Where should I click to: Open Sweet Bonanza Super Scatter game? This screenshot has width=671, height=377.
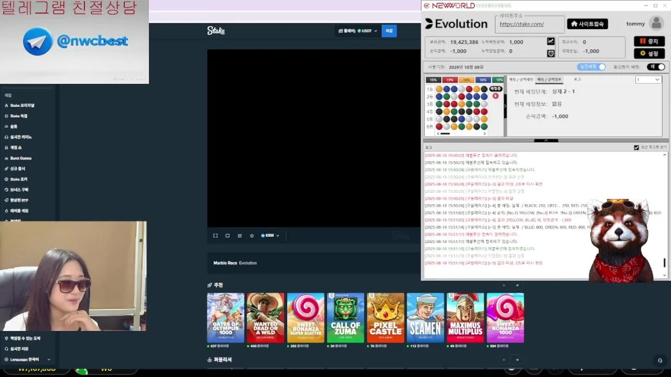pyautogui.click(x=306, y=318)
